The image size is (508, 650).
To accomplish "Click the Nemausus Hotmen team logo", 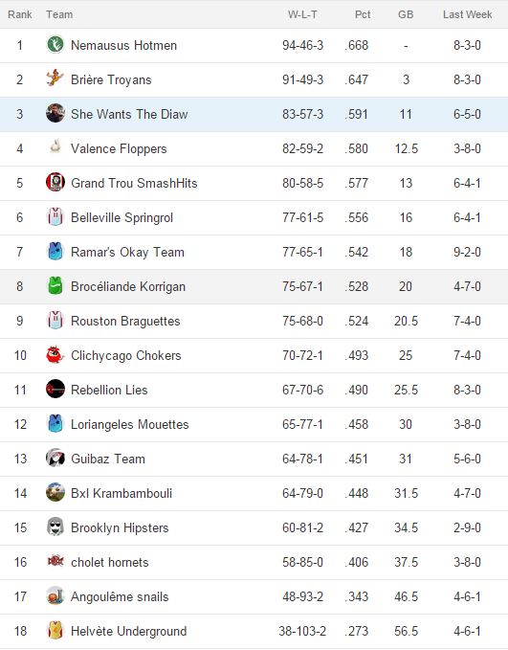I will click(x=55, y=44).
